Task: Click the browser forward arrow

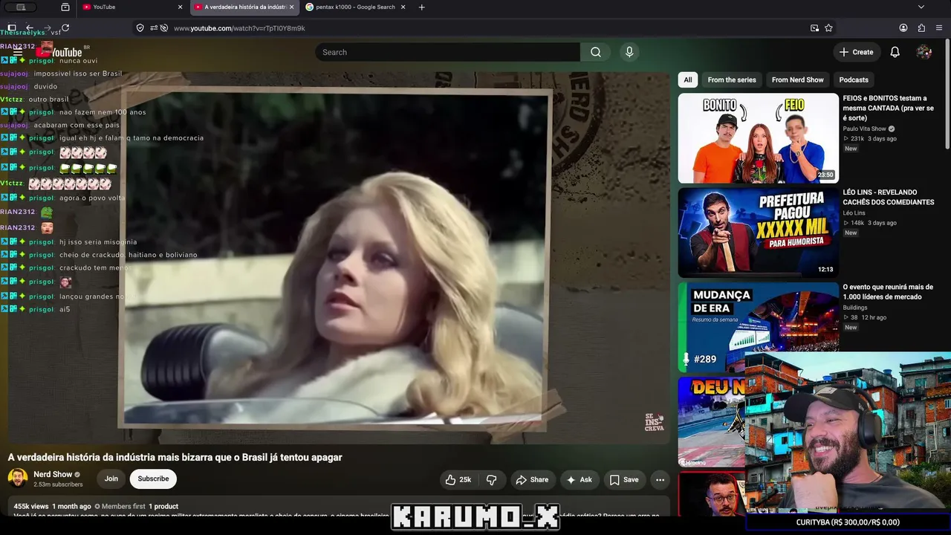Action: point(48,28)
